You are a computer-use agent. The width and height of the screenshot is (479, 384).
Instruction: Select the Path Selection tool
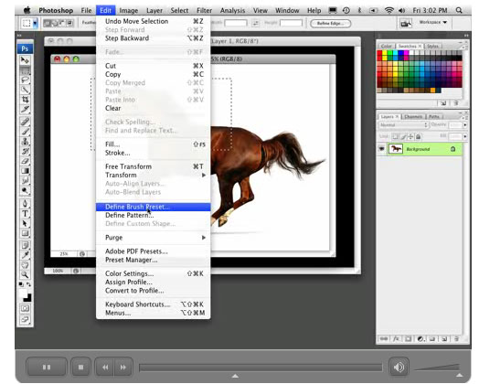click(x=25, y=223)
